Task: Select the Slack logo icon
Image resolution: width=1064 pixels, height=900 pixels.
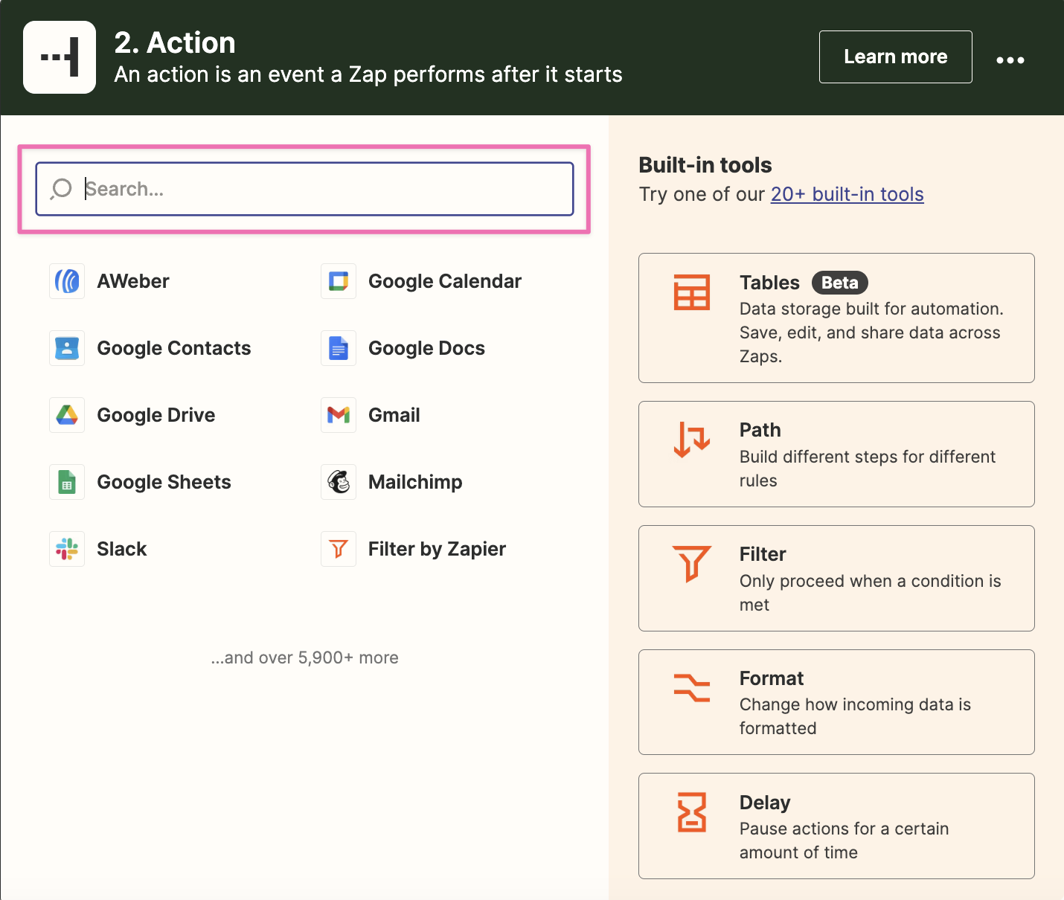Action: pyautogui.click(x=67, y=549)
